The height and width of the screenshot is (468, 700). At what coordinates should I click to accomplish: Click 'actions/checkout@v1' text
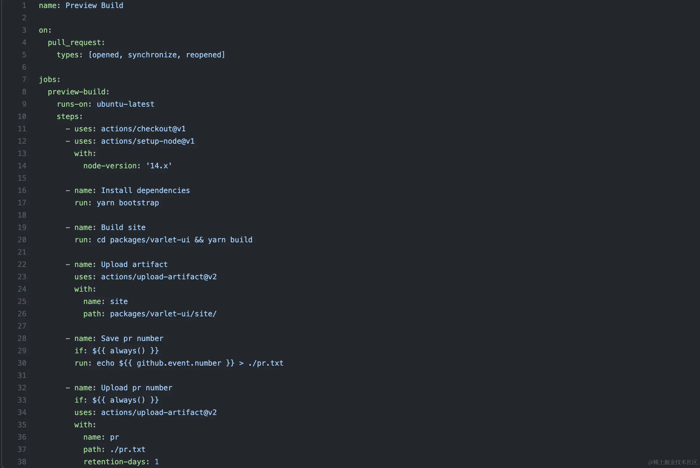tap(143, 129)
